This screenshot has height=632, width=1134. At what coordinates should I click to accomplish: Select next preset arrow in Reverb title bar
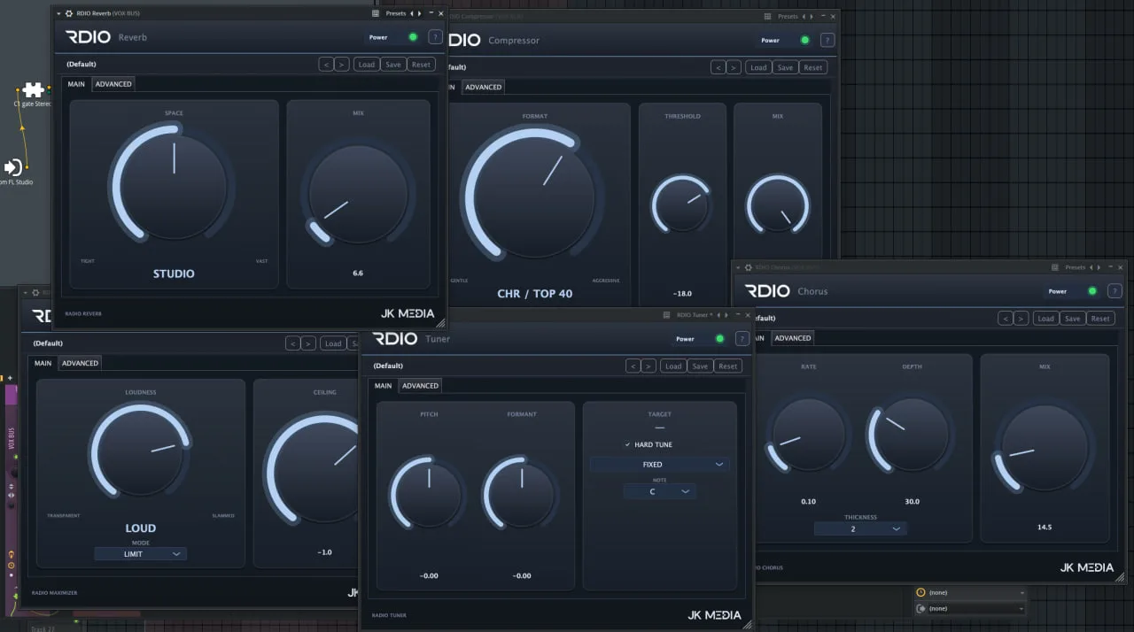pos(419,13)
